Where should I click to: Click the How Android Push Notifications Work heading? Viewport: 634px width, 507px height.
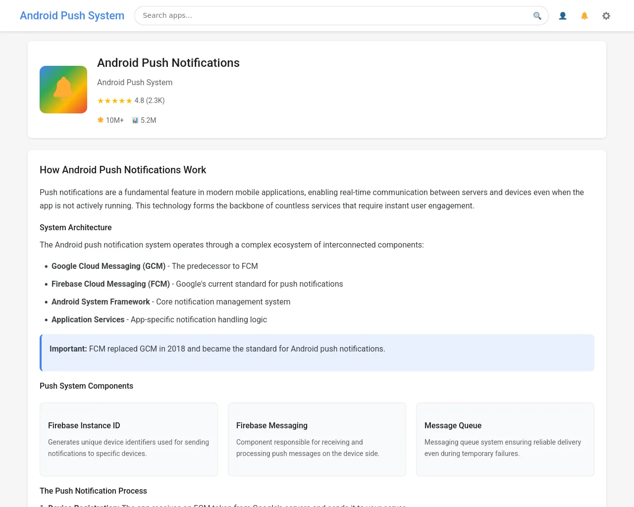click(x=123, y=170)
